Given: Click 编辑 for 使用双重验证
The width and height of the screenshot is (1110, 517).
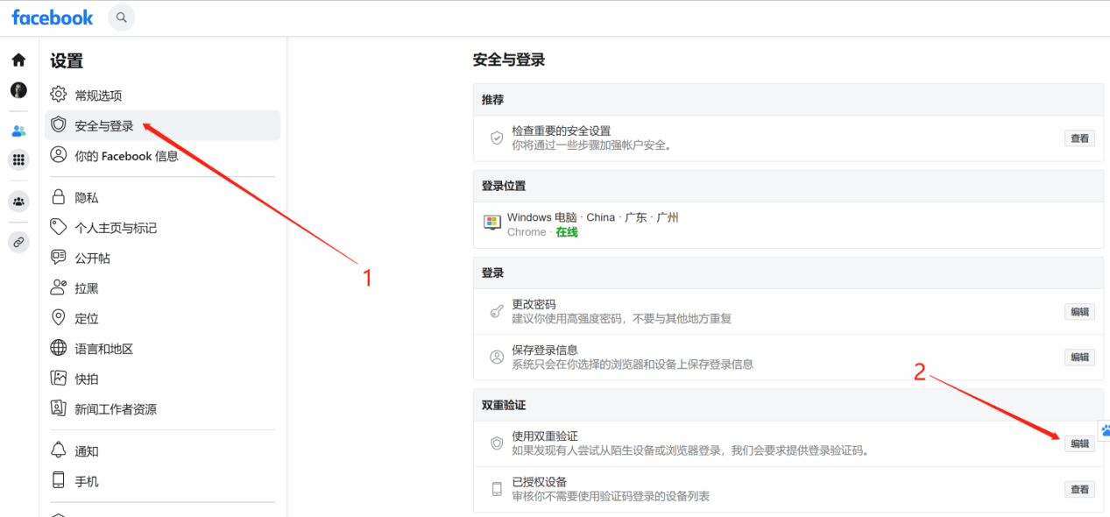Looking at the screenshot, I should click(1079, 444).
